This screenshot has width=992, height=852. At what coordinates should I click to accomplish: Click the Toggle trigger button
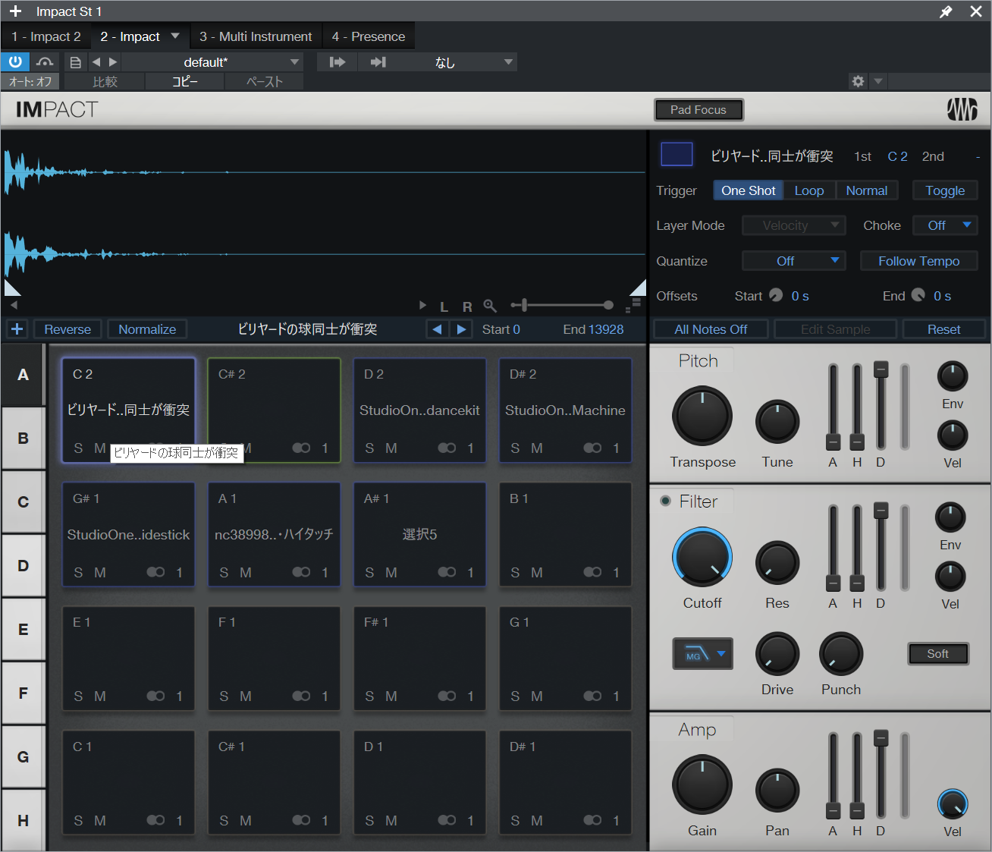point(945,190)
